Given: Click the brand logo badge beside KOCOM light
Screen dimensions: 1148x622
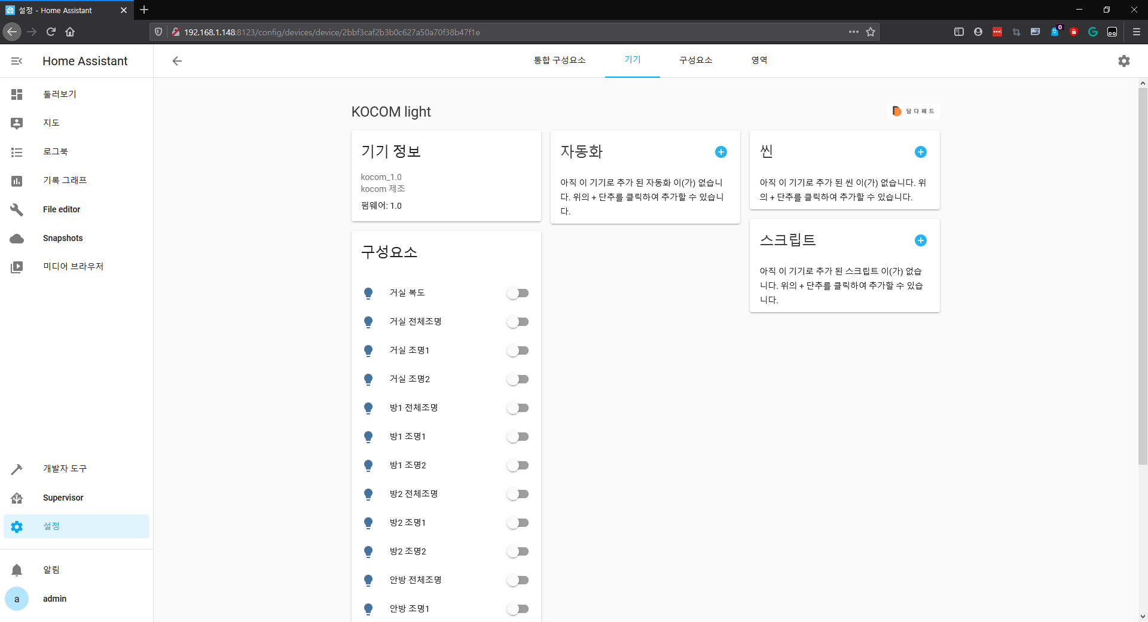Looking at the screenshot, I should (913, 111).
